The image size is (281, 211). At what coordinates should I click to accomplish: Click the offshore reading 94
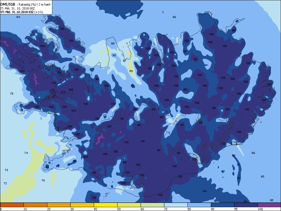pos(205,191)
